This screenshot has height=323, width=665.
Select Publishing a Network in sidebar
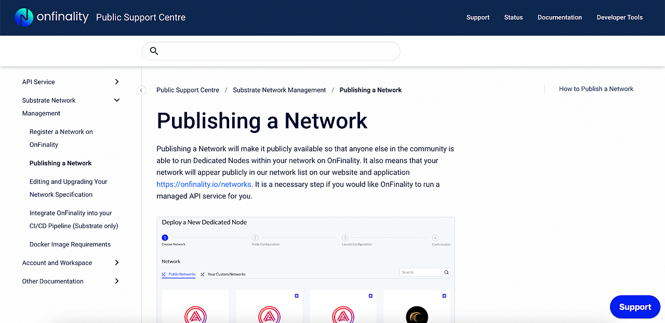(60, 163)
